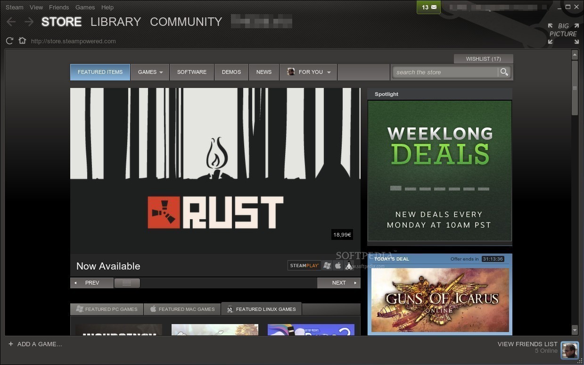Click the Today's Deal header

click(392, 259)
